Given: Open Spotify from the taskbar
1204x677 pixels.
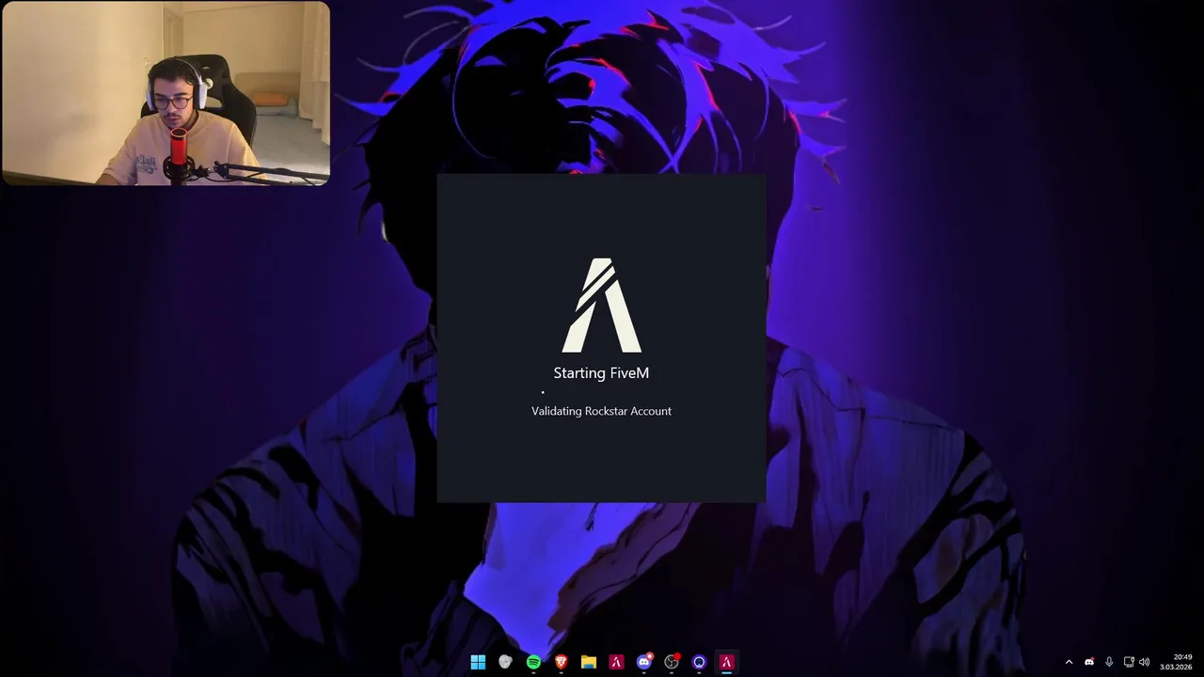Looking at the screenshot, I should click(533, 662).
